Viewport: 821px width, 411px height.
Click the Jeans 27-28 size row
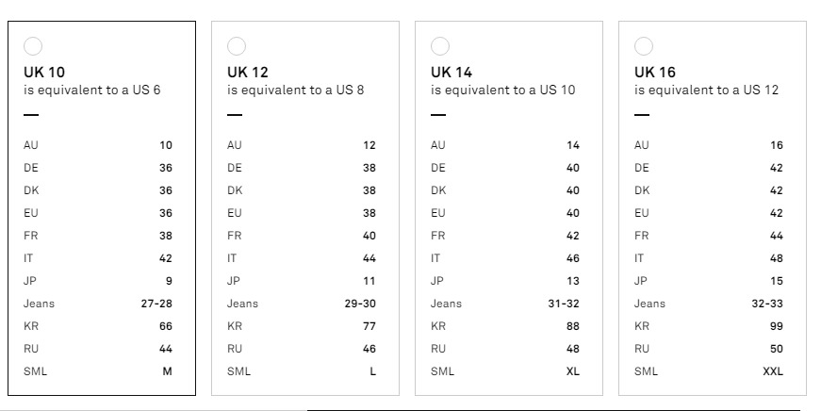98,304
